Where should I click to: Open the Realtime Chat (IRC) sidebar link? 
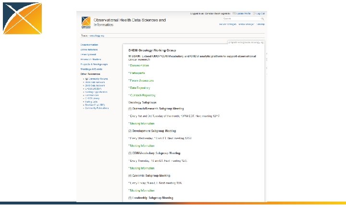click(x=95, y=105)
